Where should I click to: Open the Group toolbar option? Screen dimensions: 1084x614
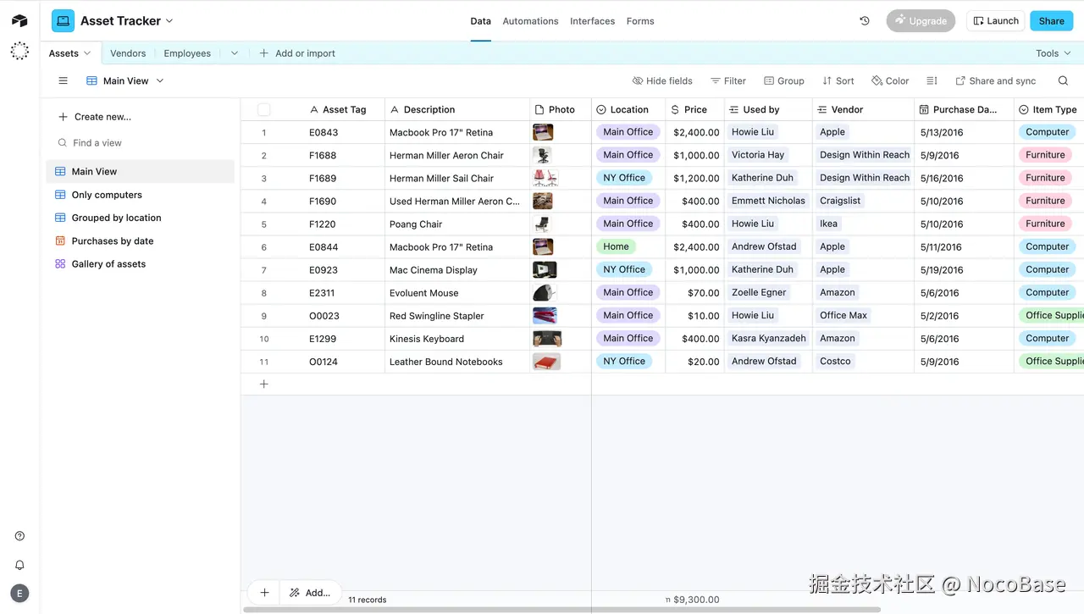pyautogui.click(x=784, y=81)
